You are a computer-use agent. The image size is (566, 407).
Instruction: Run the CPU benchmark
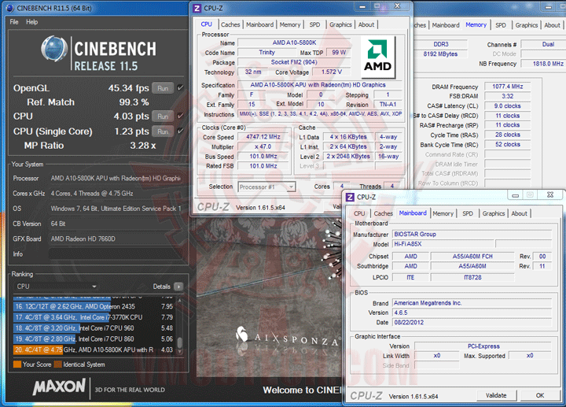tap(163, 117)
